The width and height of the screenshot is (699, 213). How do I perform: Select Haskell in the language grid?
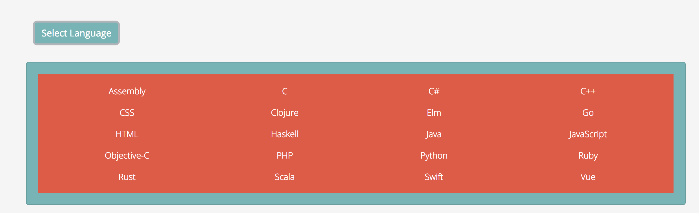(285, 134)
